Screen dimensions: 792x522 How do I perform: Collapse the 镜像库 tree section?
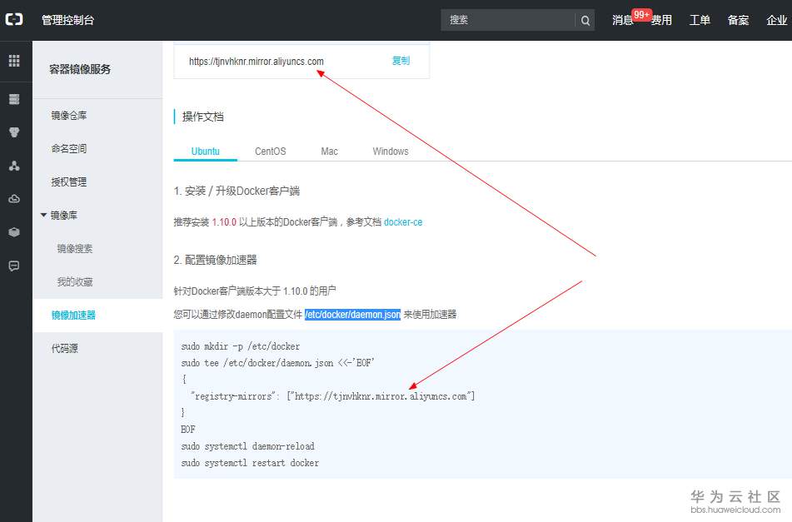tap(44, 215)
